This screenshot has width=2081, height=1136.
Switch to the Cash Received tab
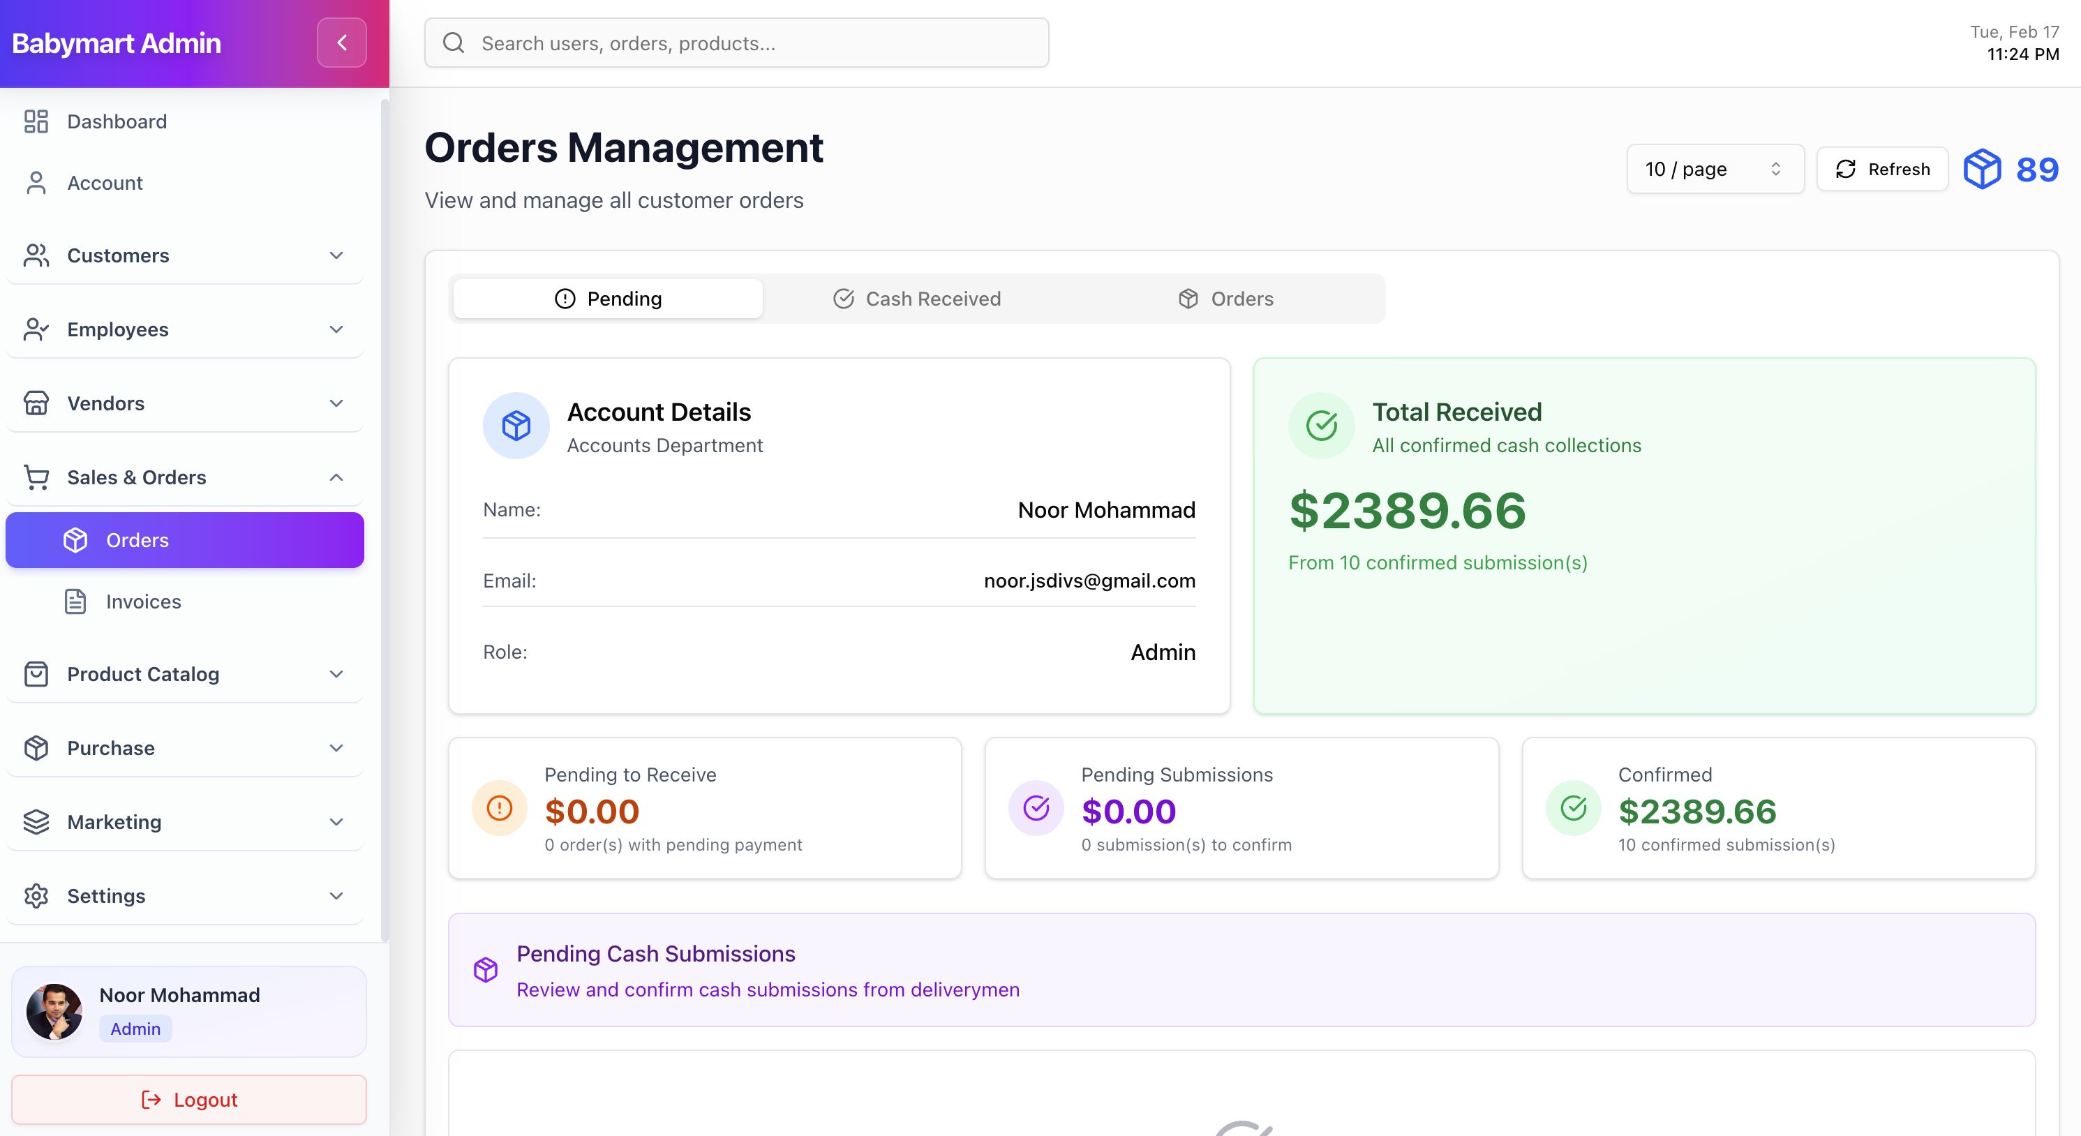(x=917, y=299)
